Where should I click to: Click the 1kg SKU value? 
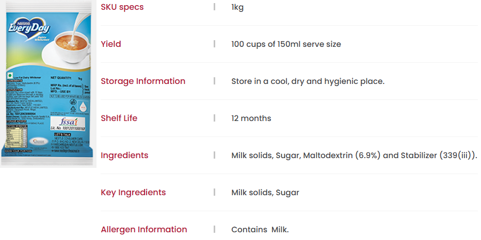(237, 7)
